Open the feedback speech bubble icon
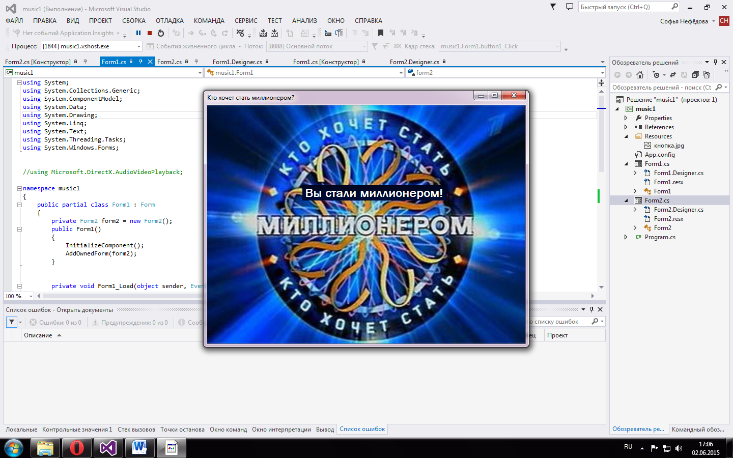 pos(569,7)
